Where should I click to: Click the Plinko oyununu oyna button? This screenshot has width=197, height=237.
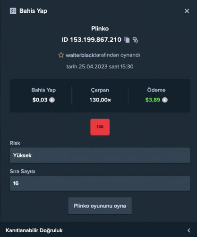click(100, 206)
